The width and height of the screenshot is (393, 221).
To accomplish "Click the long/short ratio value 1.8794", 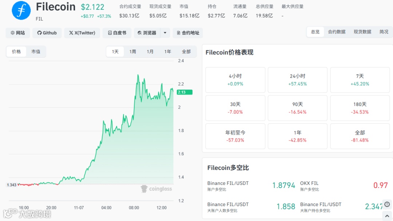I will [284, 185].
